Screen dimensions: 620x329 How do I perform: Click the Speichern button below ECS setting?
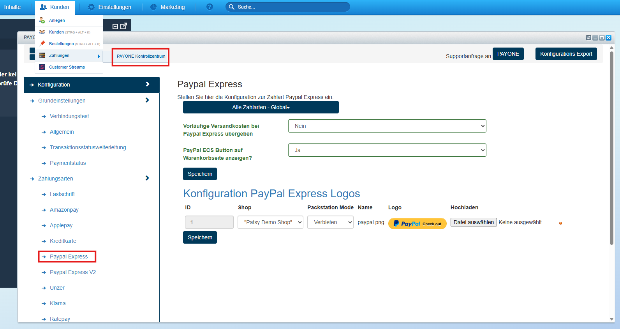click(x=200, y=174)
